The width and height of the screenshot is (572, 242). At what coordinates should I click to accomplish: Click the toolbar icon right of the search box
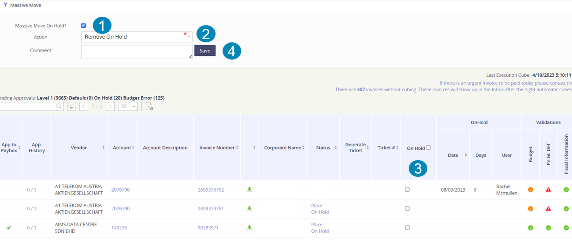pos(71,107)
